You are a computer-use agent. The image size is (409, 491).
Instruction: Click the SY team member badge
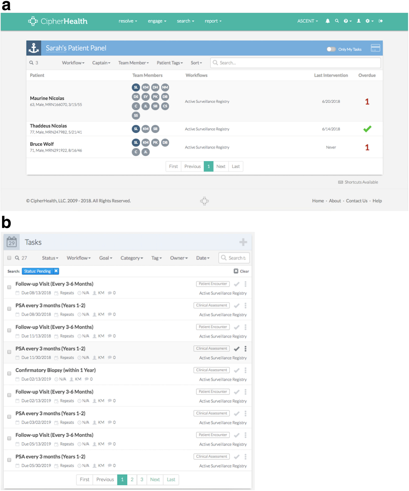coord(146,97)
